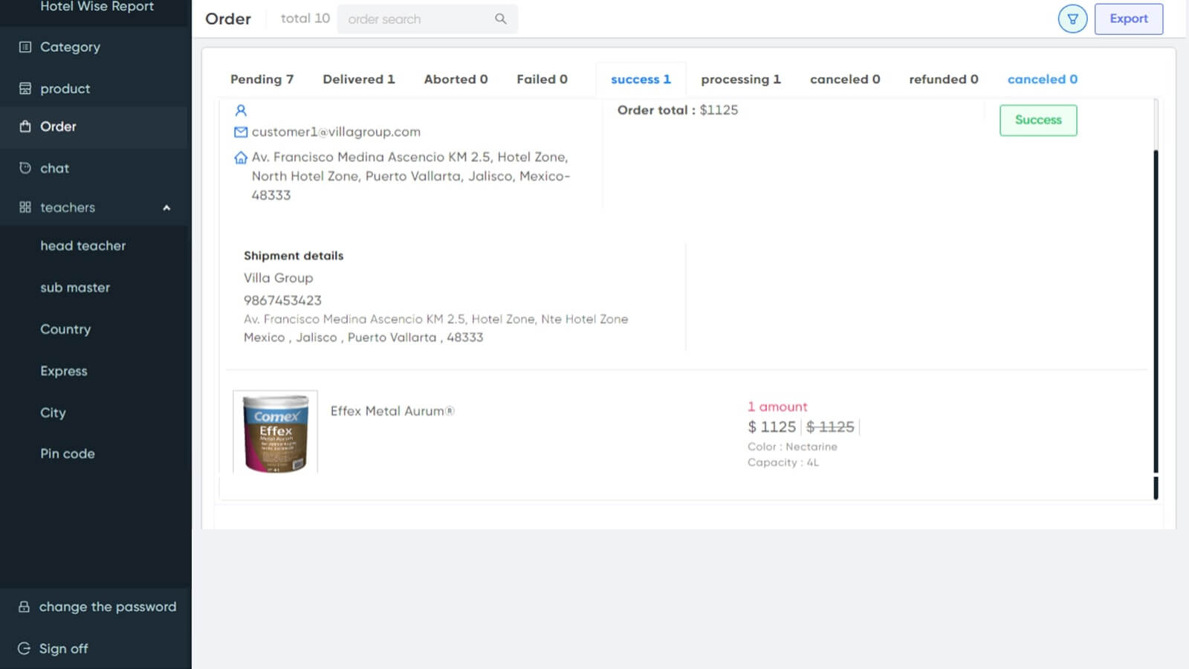Click Sign off in sidebar
The width and height of the screenshot is (1189, 669).
(63, 648)
